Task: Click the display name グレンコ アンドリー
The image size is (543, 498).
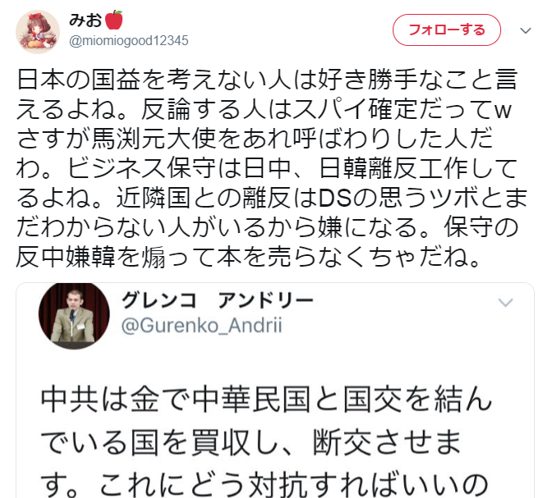Action: (x=217, y=300)
